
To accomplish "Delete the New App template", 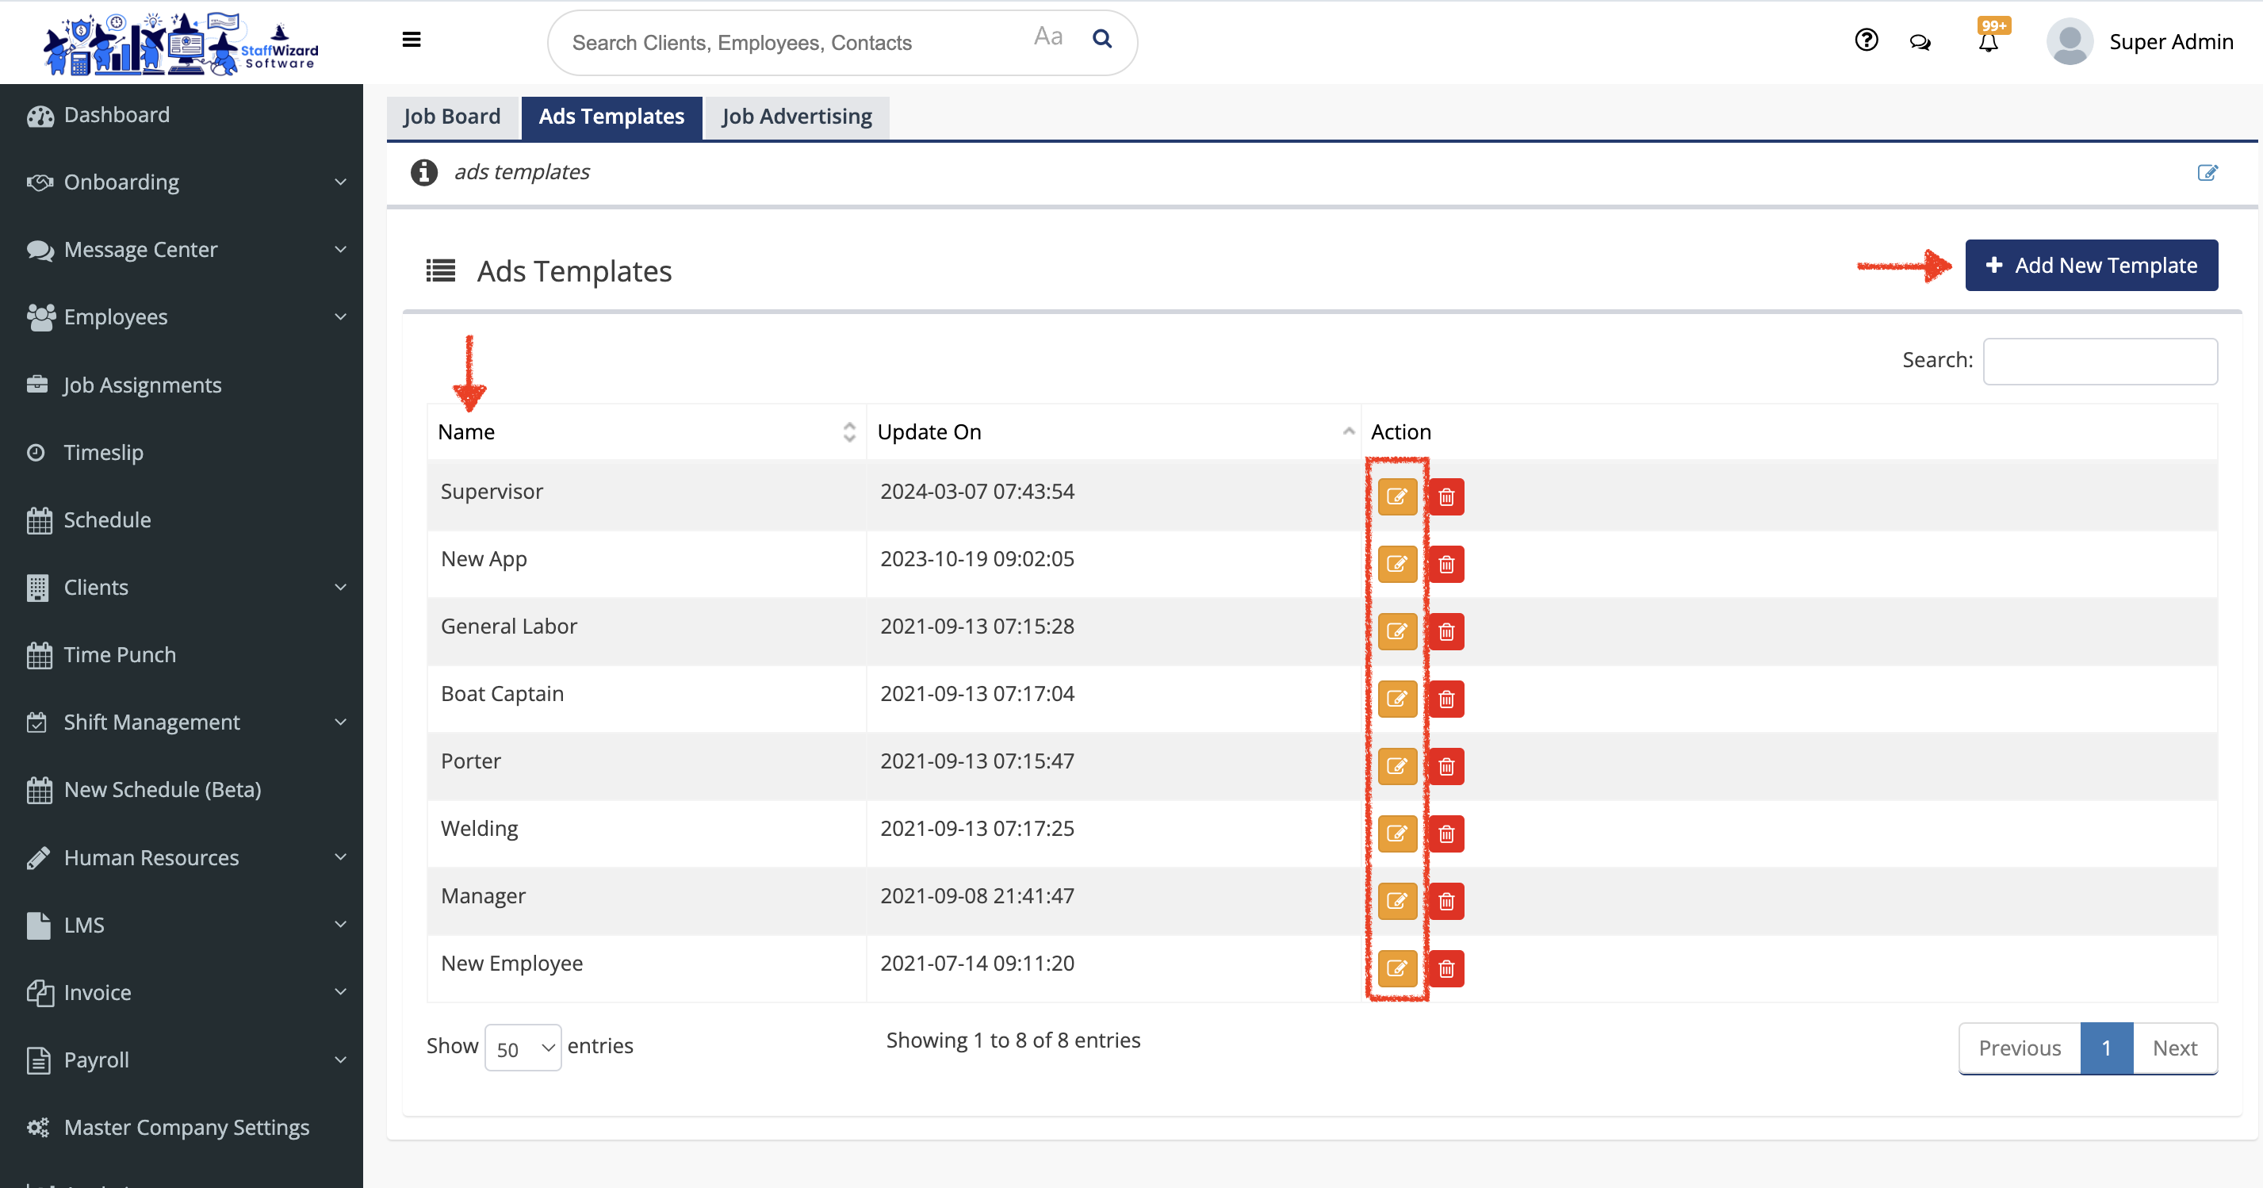I will click(x=1446, y=564).
